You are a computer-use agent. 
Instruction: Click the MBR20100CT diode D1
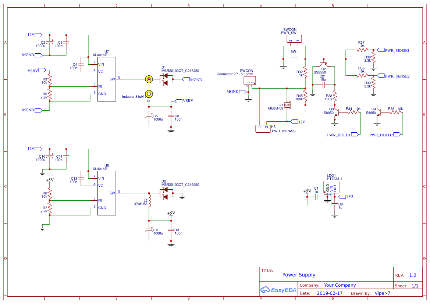coord(166,79)
